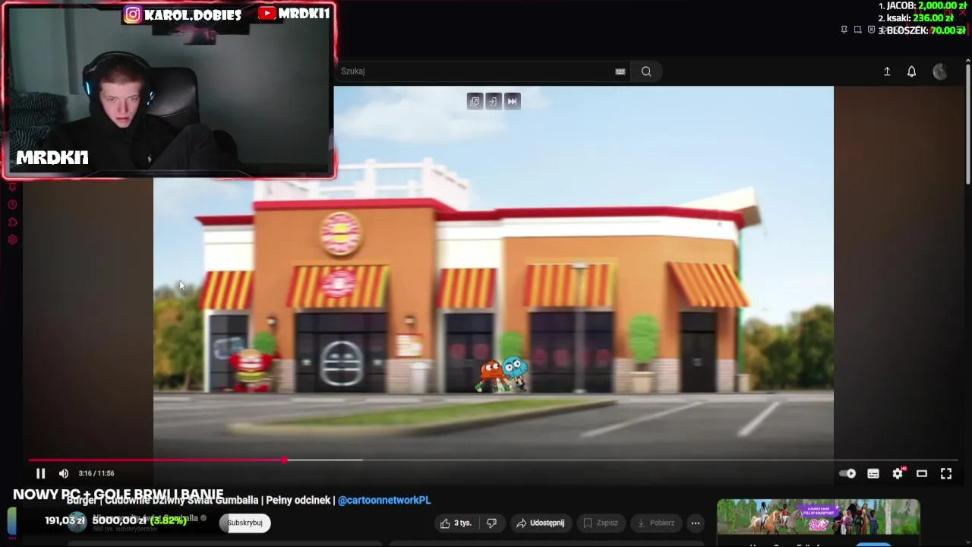Click the shield icon in the top toolbar

coord(871,30)
